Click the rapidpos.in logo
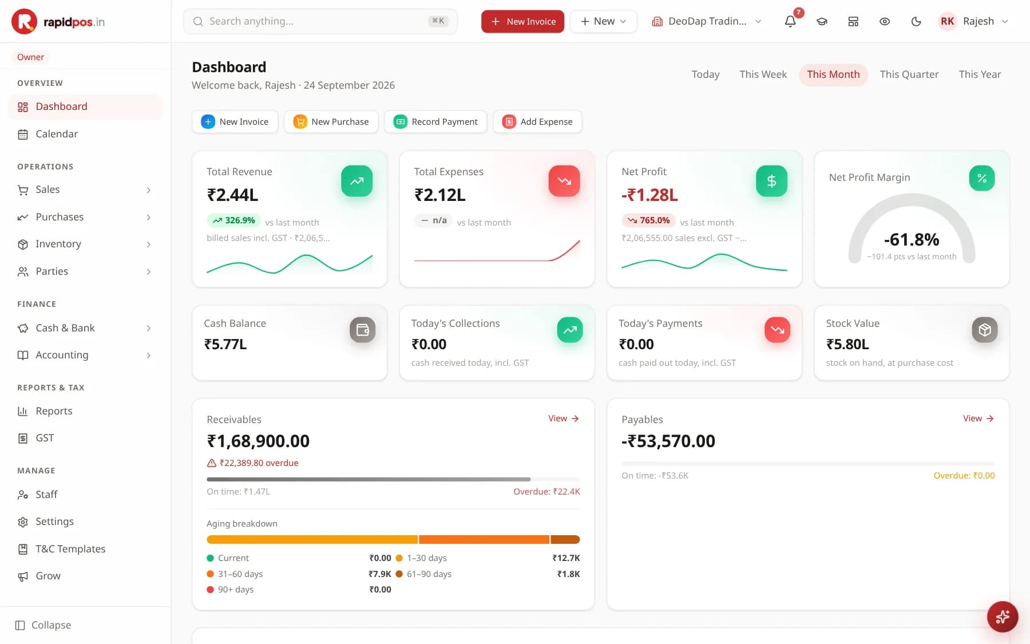 click(x=58, y=21)
